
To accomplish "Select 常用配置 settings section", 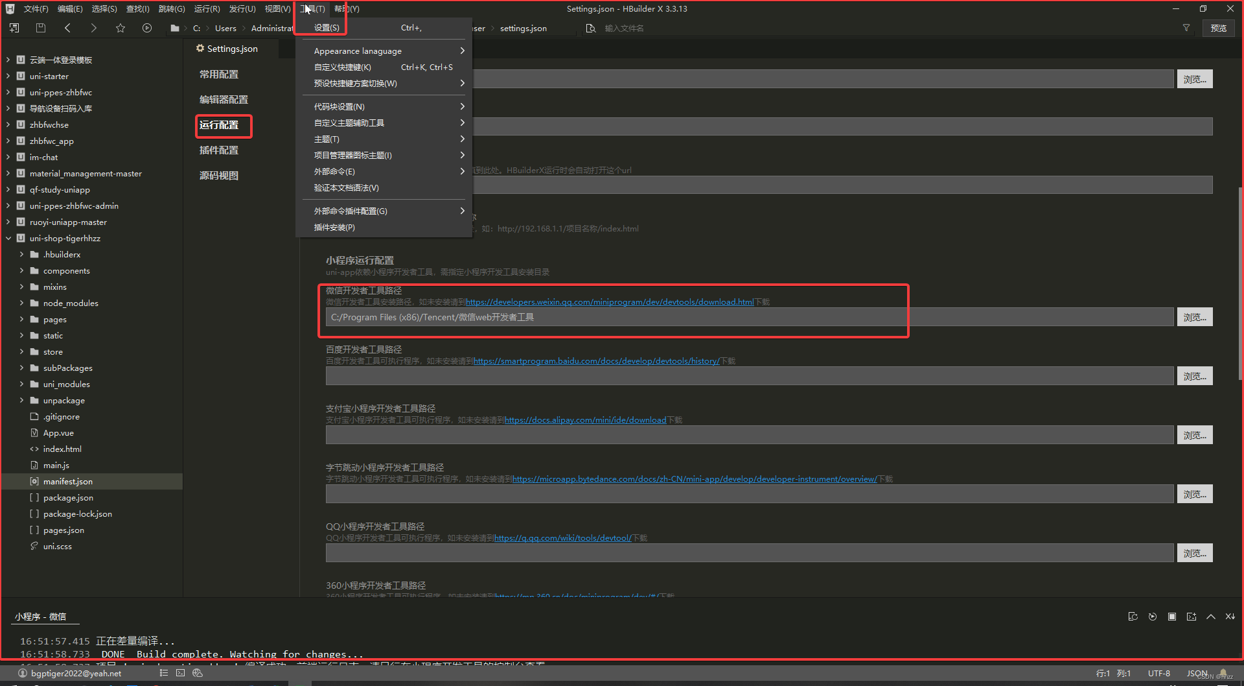I will pyautogui.click(x=219, y=74).
